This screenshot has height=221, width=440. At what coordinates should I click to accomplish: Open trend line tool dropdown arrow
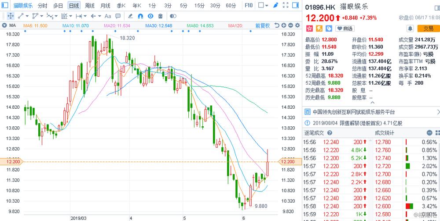point(27,16)
